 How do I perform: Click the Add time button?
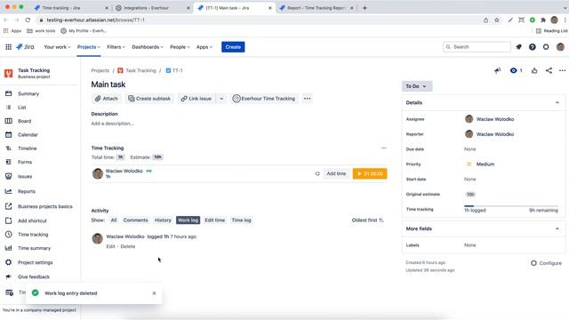tap(336, 174)
